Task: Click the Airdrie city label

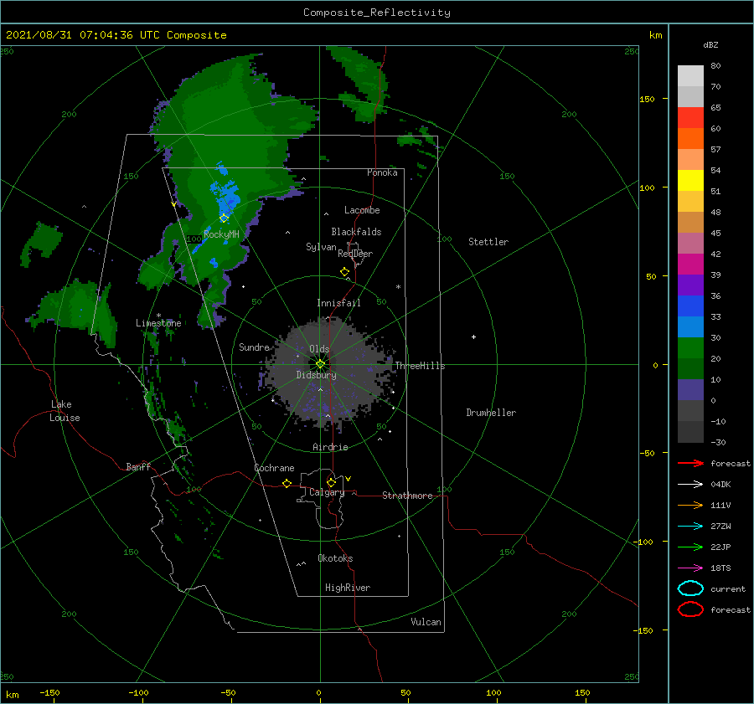Action: pyautogui.click(x=330, y=447)
